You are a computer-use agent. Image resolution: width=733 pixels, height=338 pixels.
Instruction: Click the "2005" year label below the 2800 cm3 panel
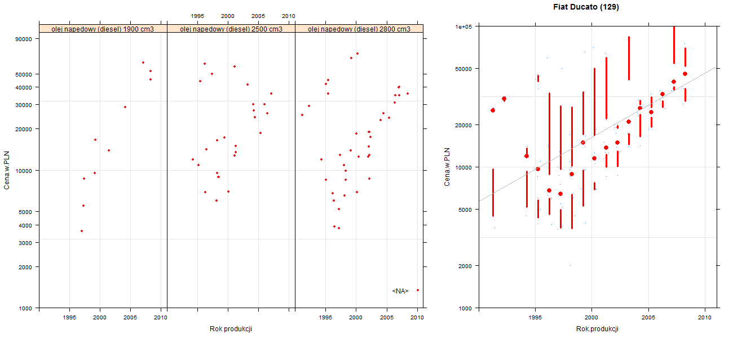click(386, 318)
